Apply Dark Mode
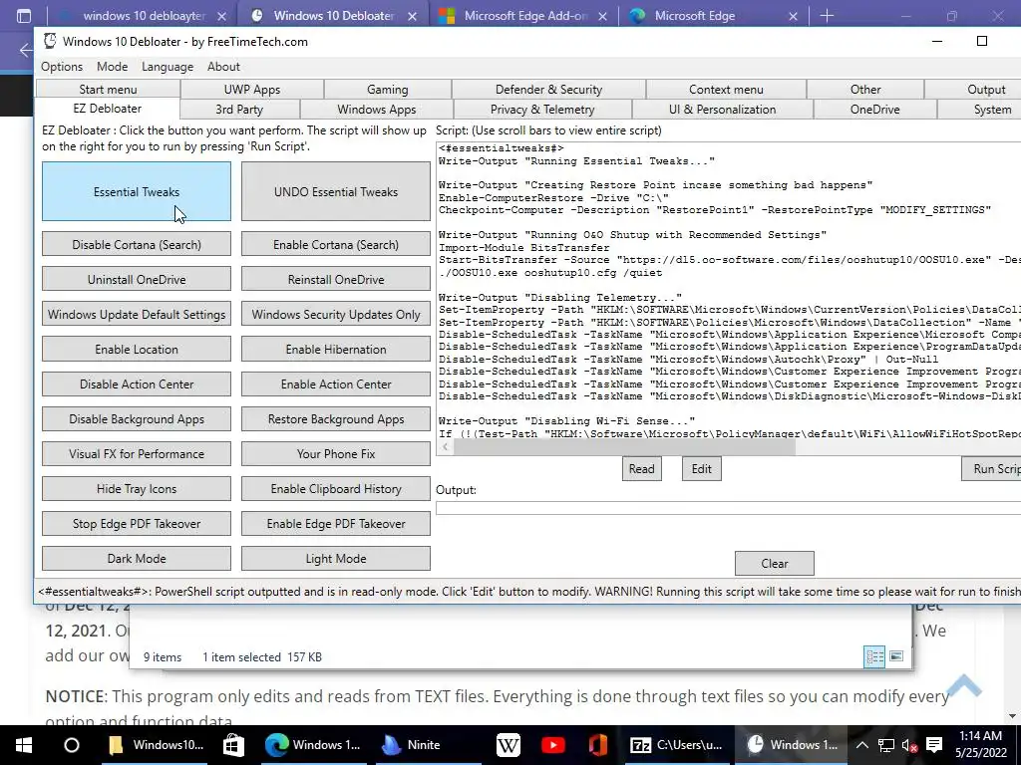The image size is (1021, 765). (136, 558)
